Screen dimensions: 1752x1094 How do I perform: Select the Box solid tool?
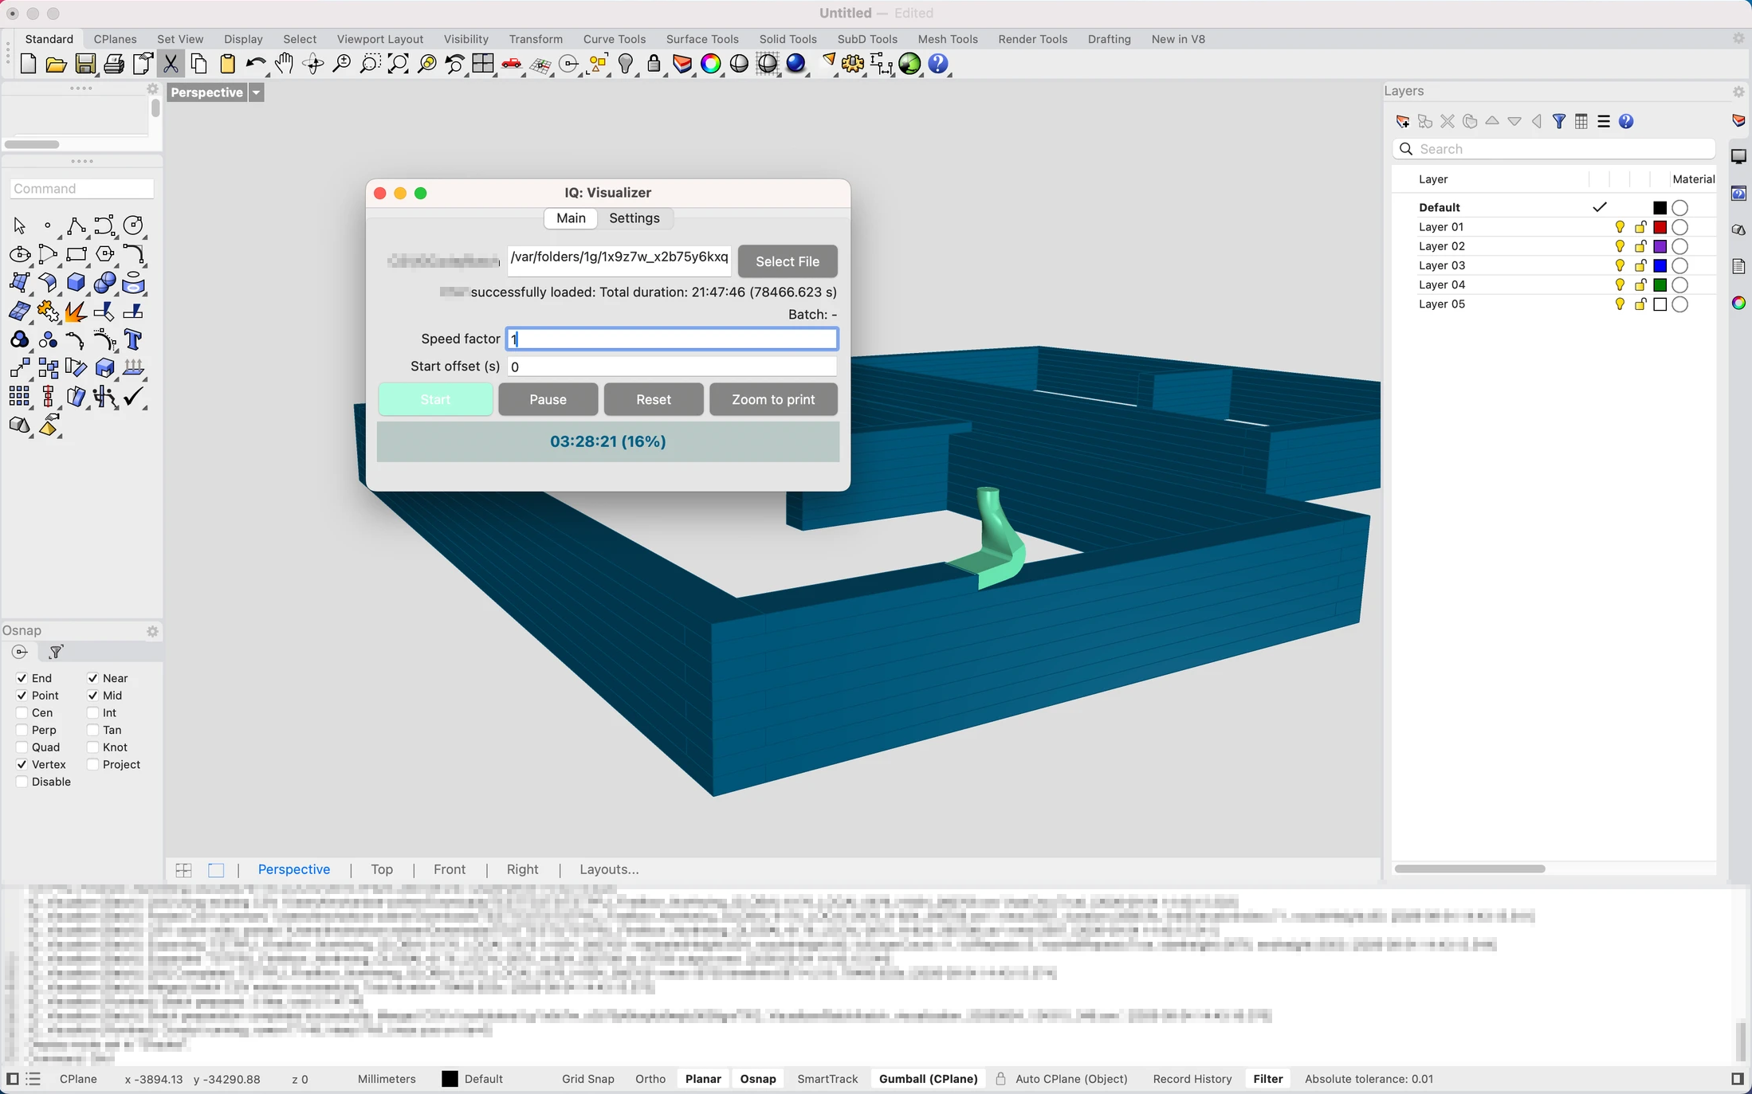(x=77, y=283)
